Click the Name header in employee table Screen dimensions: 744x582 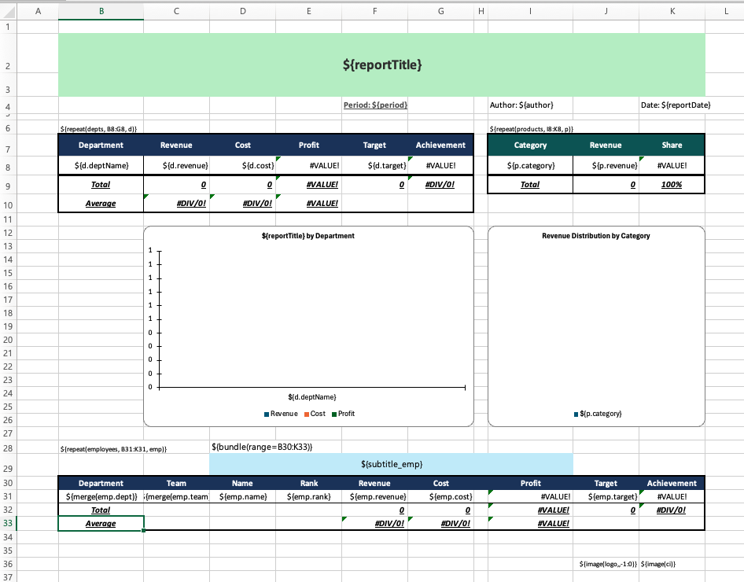(242, 484)
